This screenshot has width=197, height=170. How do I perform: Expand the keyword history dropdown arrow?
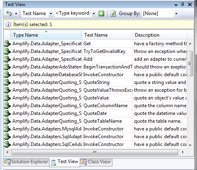click(x=94, y=13)
